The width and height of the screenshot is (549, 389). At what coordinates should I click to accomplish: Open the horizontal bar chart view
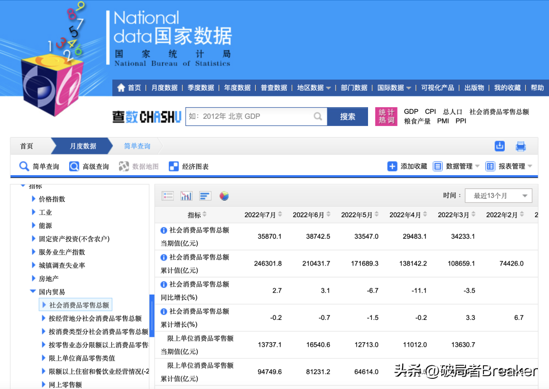tap(205, 196)
